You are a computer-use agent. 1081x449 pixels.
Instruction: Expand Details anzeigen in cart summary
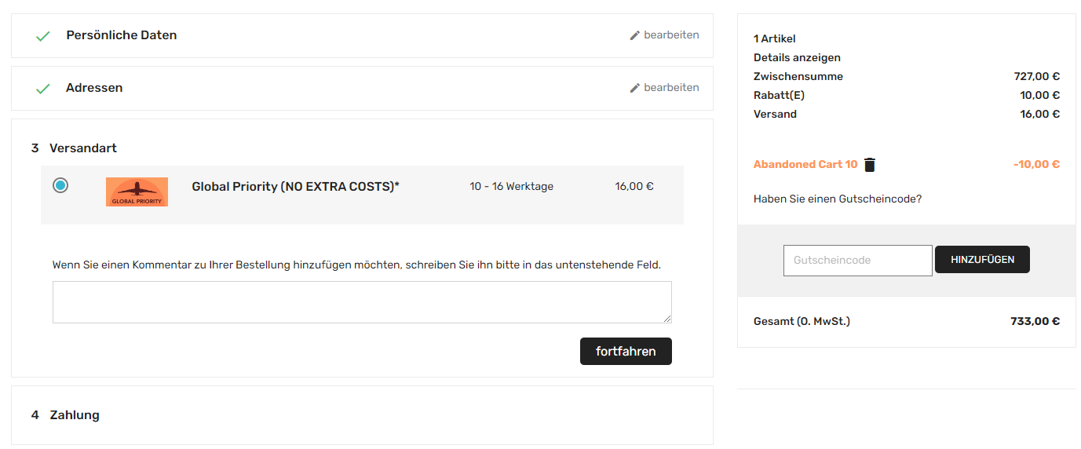797,57
